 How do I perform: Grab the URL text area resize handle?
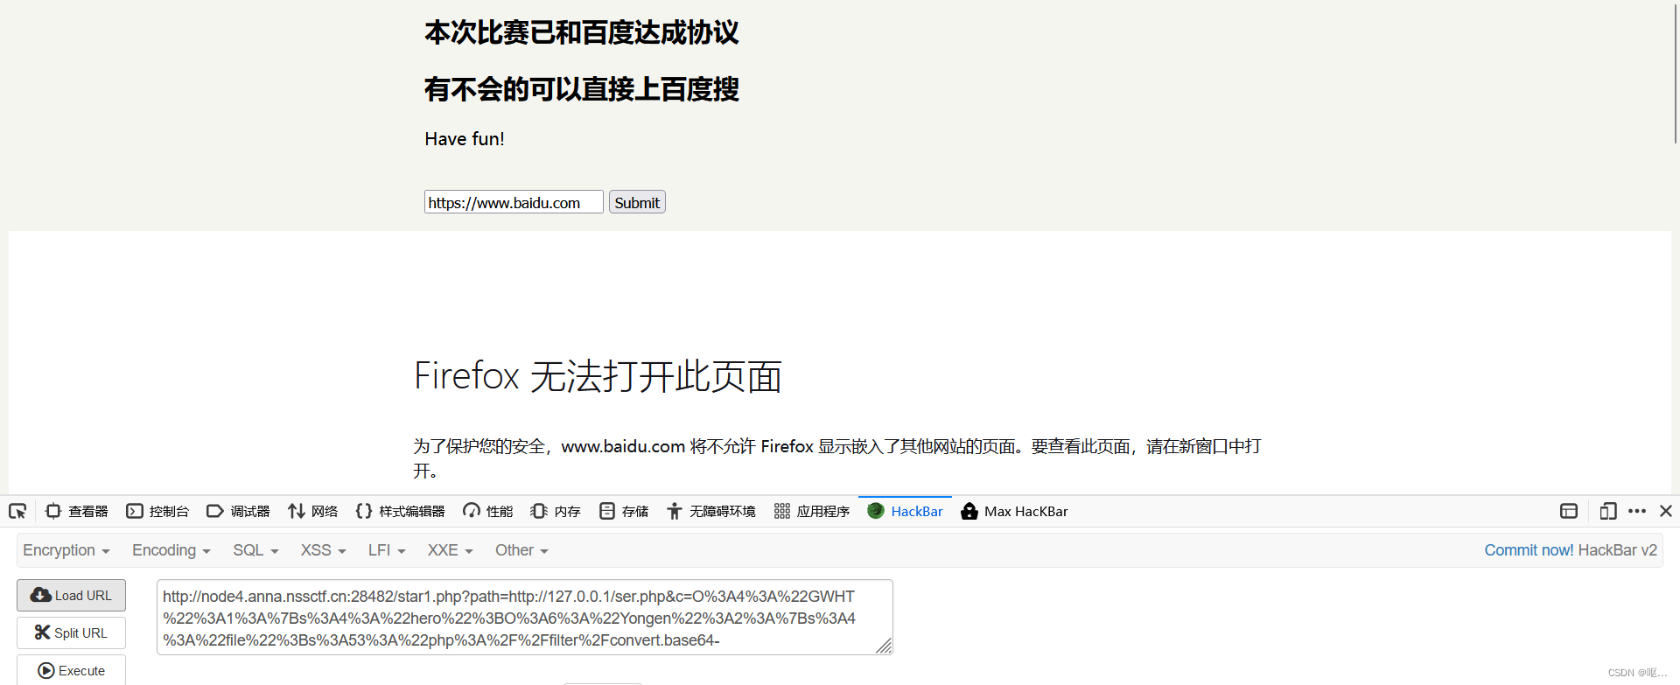885,647
